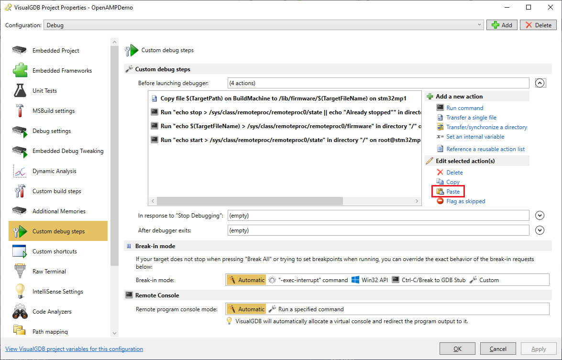This screenshot has height=360, width=562.
Task: Click the sidebar vertical scrollbar thumb
Action: [114, 156]
